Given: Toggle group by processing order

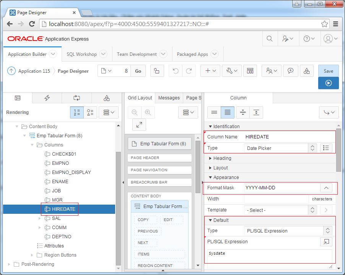Looking at the screenshot, I should [x=77, y=112].
